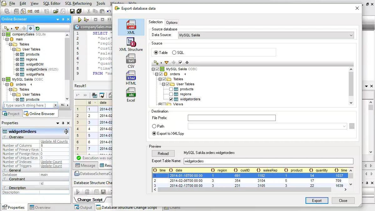The image size is (375, 211).
Task: Expand the widgetOrders table in Online Browser
Action: pyautogui.click(x=17, y=70)
